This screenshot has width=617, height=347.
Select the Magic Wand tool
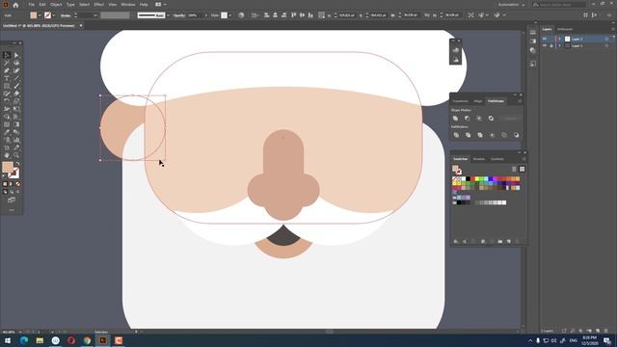pyautogui.click(x=7, y=63)
